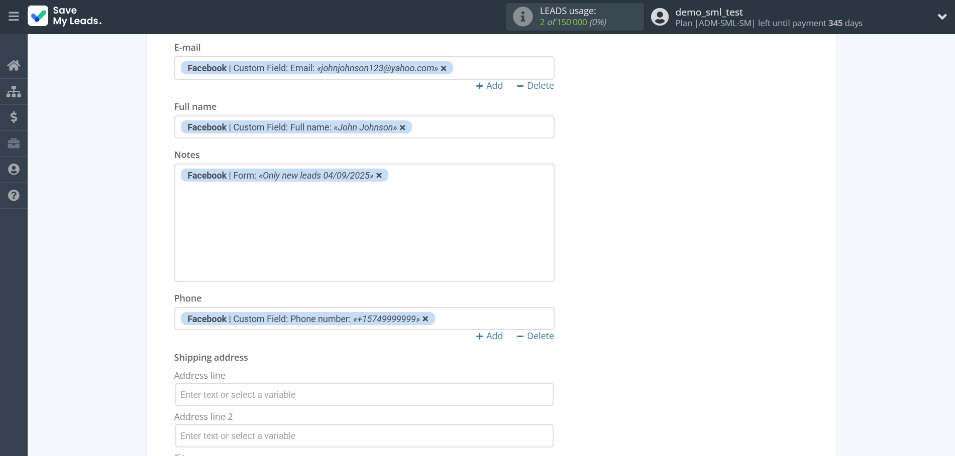Click the demo_sml_test avatar icon

coord(659,17)
